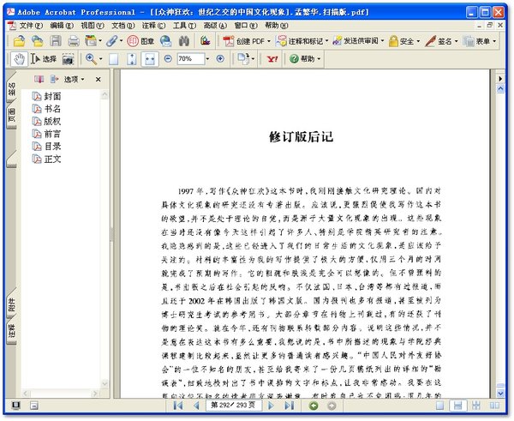Click the Print icon in toolbar
The width and height of the screenshot is (514, 421).
(x=74, y=40)
